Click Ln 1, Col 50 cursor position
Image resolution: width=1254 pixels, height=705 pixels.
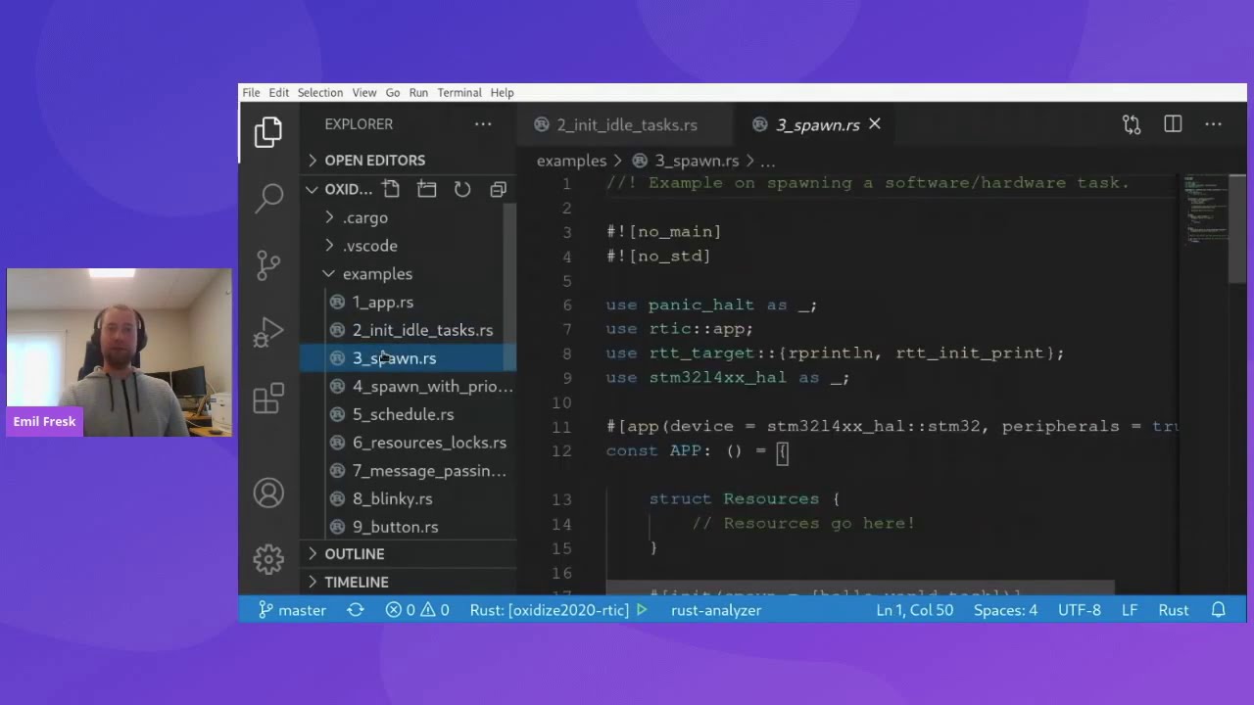pos(915,610)
